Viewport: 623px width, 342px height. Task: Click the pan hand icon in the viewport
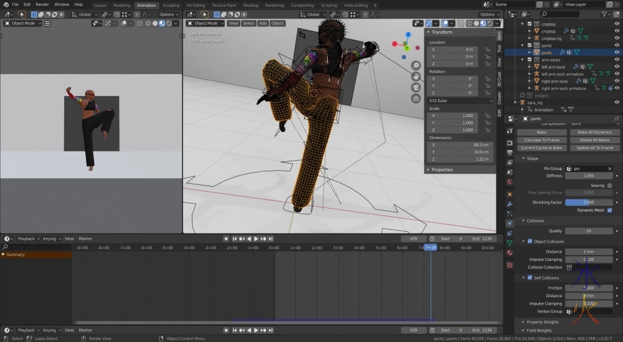tap(416, 76)
